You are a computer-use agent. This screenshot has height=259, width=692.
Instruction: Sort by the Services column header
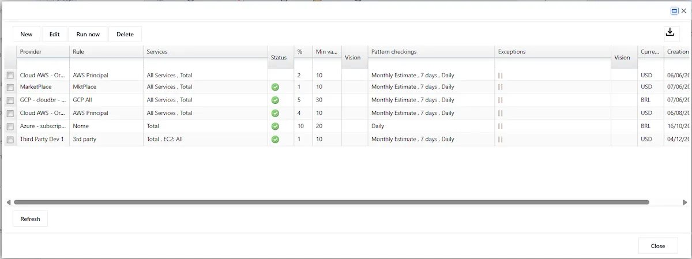coord(205,52)
